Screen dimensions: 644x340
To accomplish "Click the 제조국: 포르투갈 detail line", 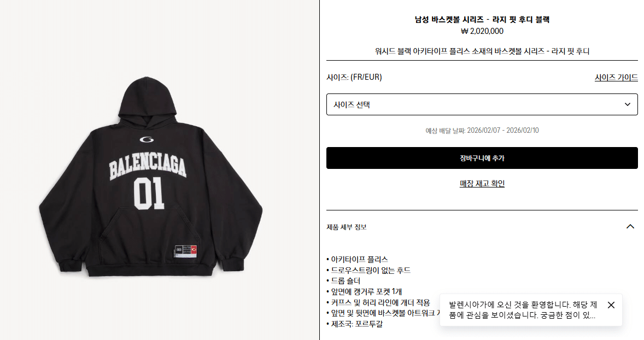I will point(354,324).
